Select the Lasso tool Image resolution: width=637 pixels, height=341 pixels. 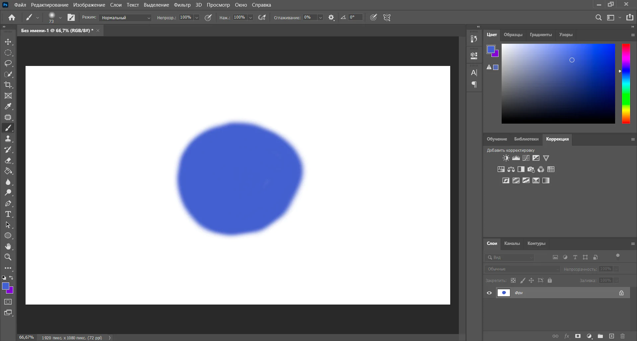(x=8, y=63)
